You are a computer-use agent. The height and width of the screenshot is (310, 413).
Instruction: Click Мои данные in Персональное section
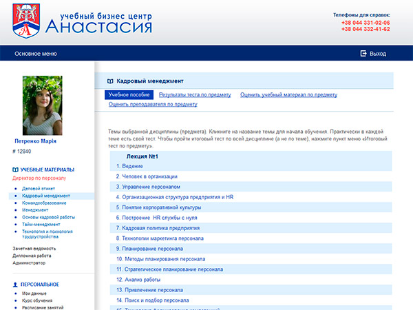tap(35, 293)
